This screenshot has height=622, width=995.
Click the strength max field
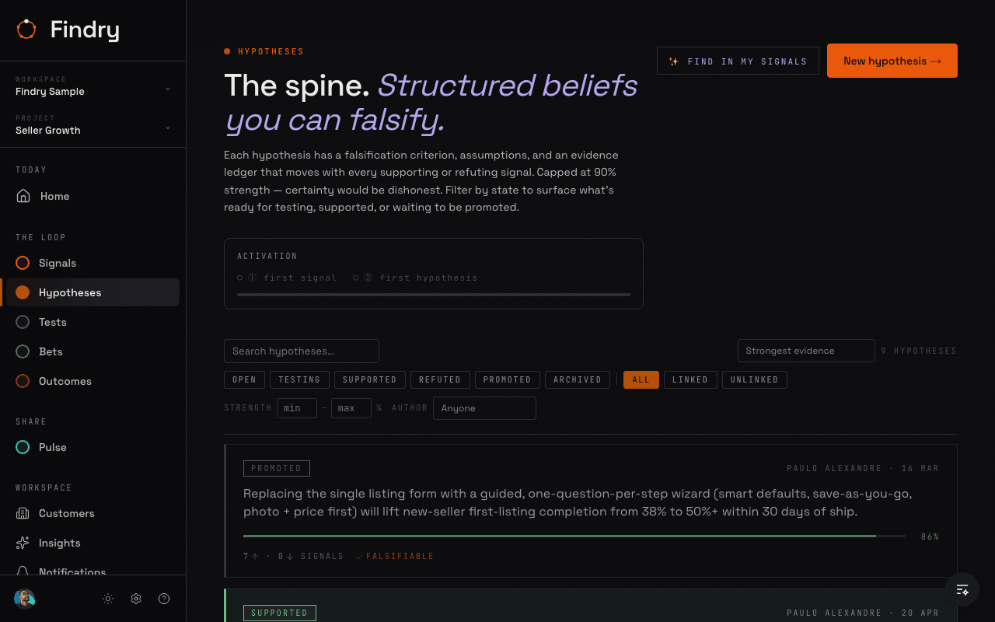pos(351,408)
